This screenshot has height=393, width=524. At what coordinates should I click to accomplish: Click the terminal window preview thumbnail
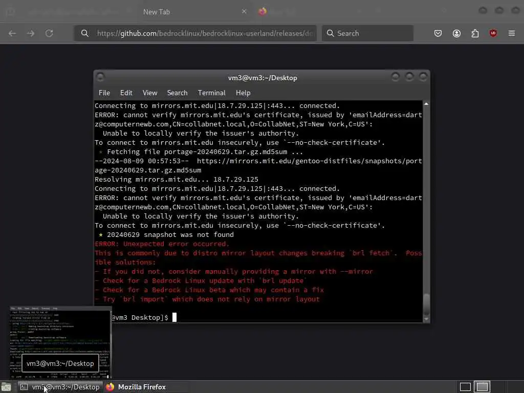pos(60,342)
